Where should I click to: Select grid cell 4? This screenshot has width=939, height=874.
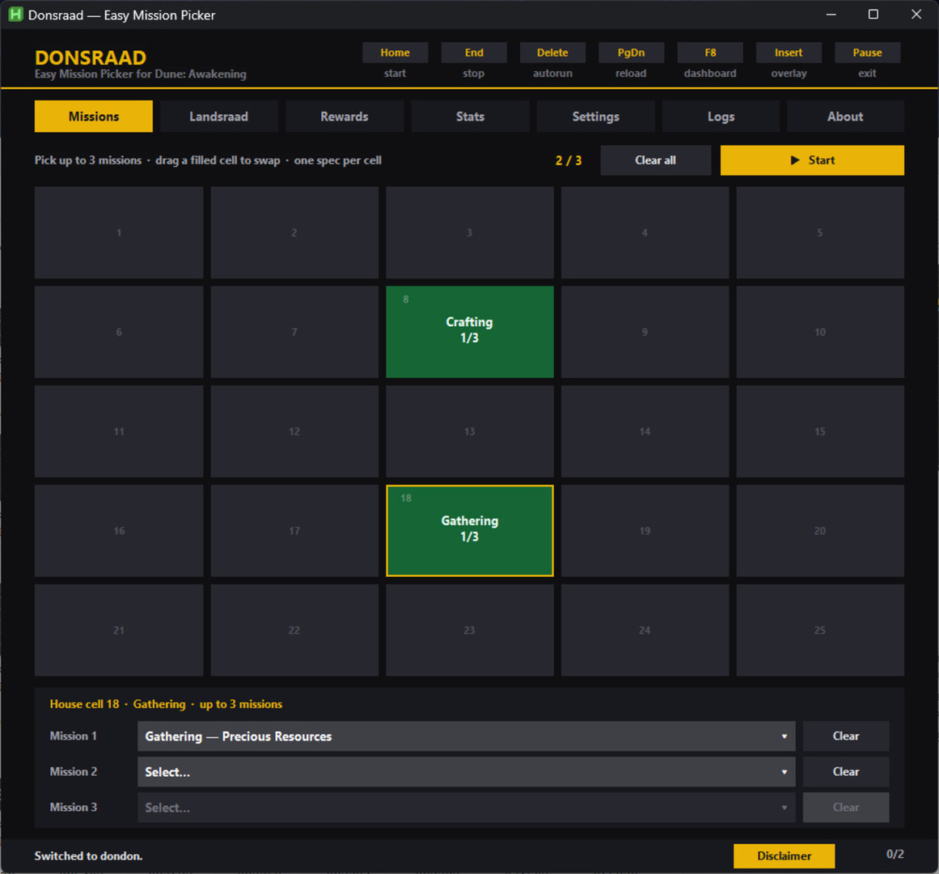pos(645,232)
